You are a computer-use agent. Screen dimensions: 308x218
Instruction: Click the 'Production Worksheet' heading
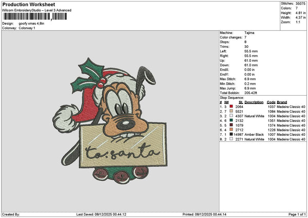tap(29, 5)
